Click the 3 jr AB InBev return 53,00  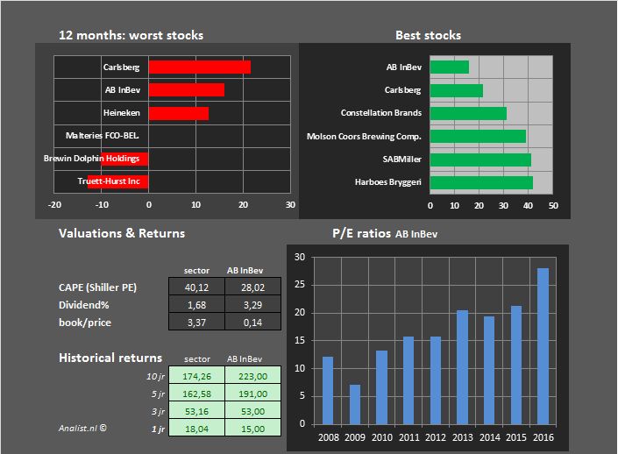pos(252,411)
